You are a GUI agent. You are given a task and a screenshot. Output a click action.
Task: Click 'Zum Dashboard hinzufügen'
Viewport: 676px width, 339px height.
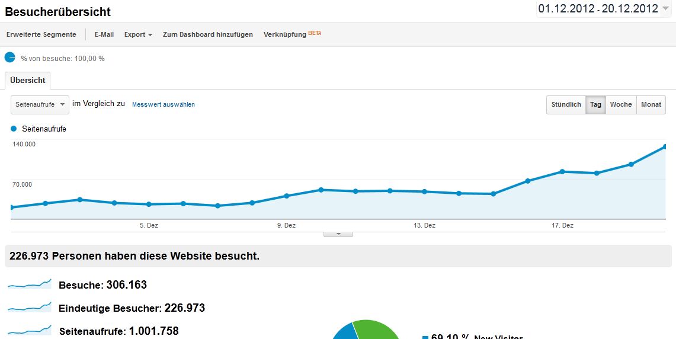pyautogui.click(x=207, y=34)
